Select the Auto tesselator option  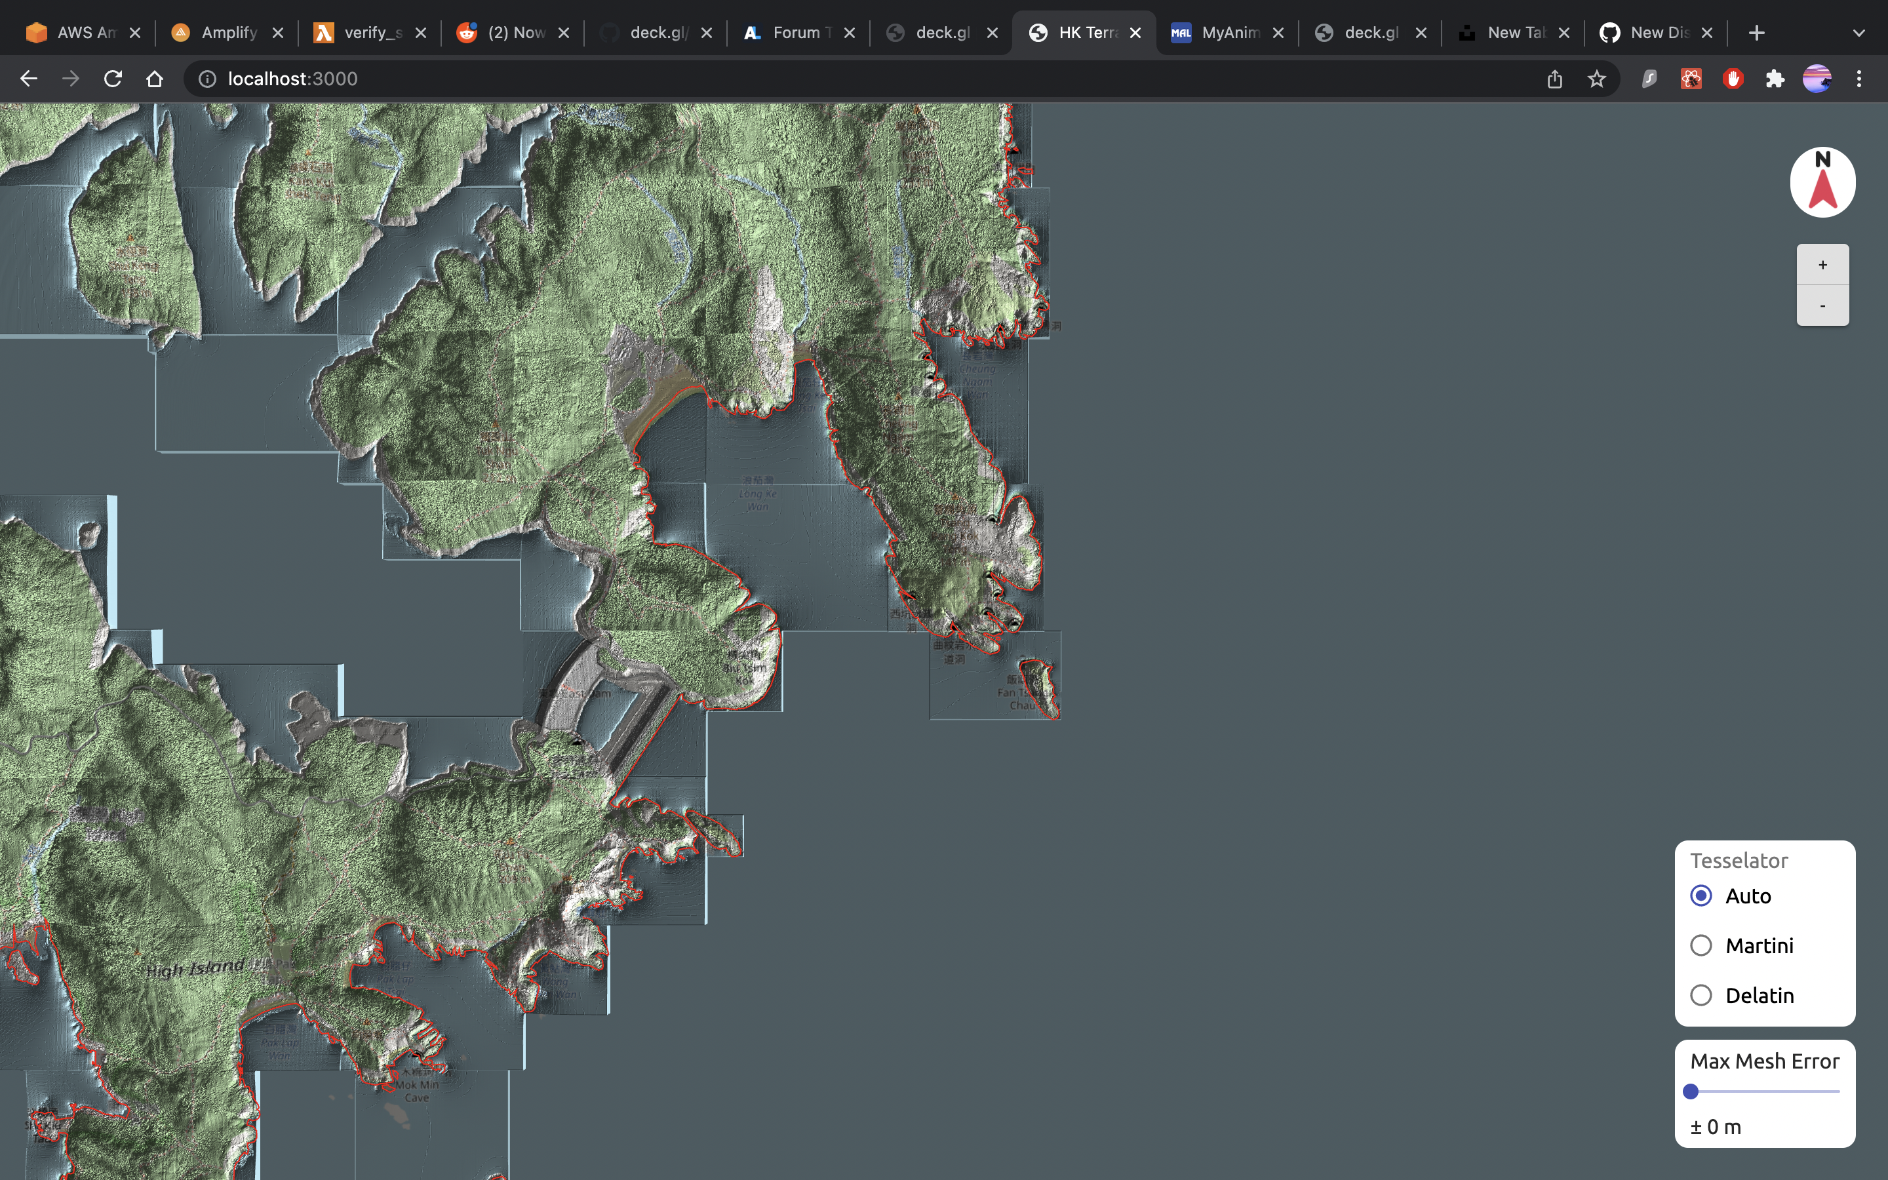(x=1701, y=895)
